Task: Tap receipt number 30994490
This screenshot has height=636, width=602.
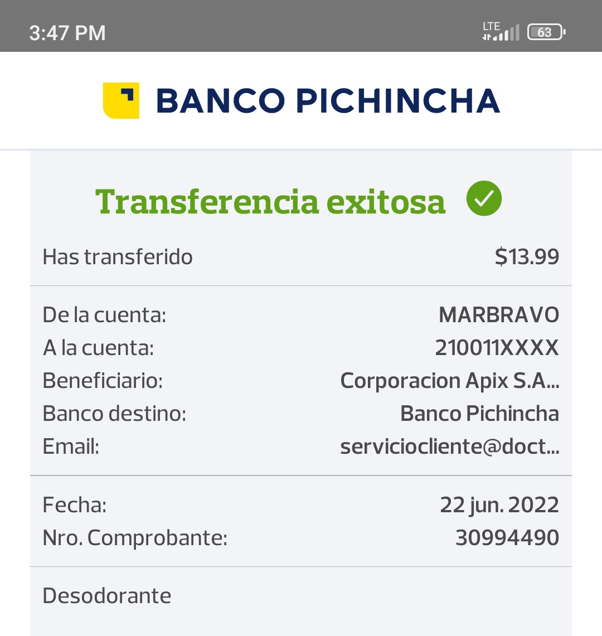Action: (x=507, y=538)
